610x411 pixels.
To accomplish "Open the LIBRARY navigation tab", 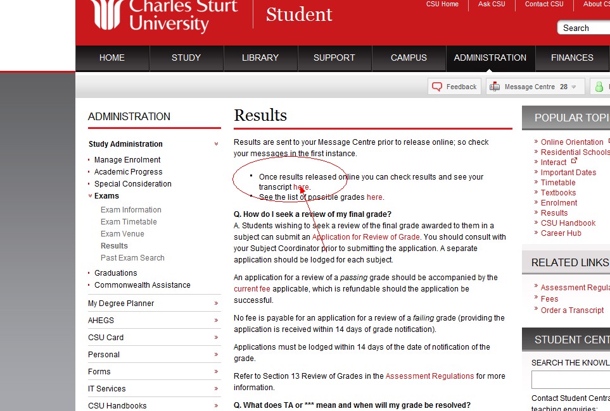I will click(x=260, y=58).
